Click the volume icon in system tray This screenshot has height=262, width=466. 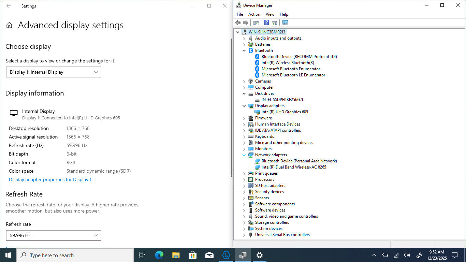click(407, 255)
